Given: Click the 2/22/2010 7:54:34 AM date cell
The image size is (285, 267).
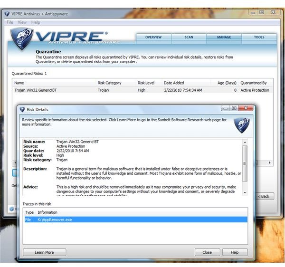Looking at the screenshot, I should click(183, 90).
